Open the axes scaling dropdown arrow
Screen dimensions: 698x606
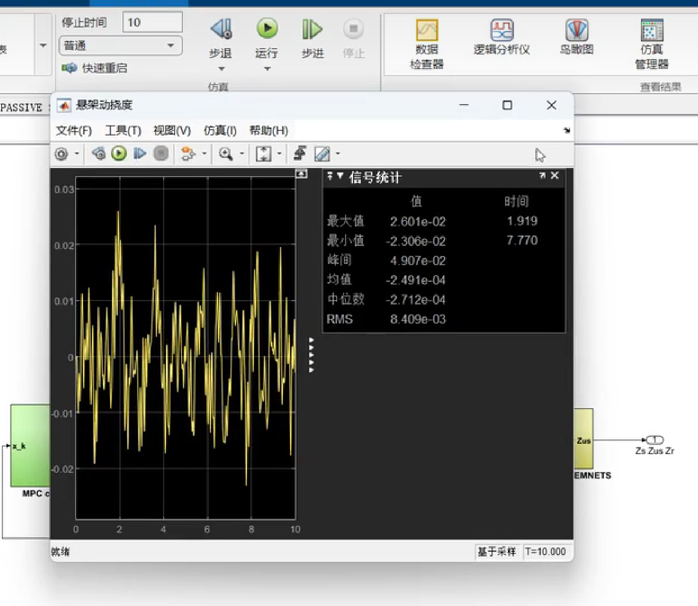279,153
